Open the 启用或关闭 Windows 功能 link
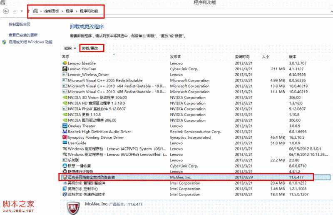Image resolution: width=333 pixels, height=215 pixels. [x=30, y=42]
